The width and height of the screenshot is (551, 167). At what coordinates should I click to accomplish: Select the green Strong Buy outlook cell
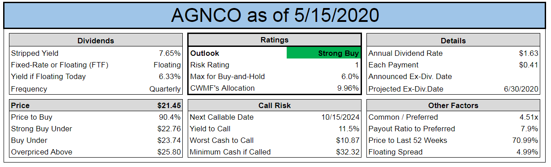[x=323, y=53]
